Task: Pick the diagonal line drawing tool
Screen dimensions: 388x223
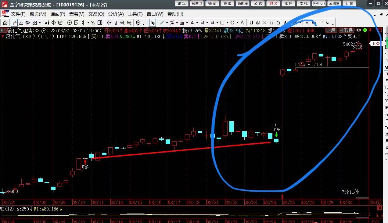Action: (162, 23)
